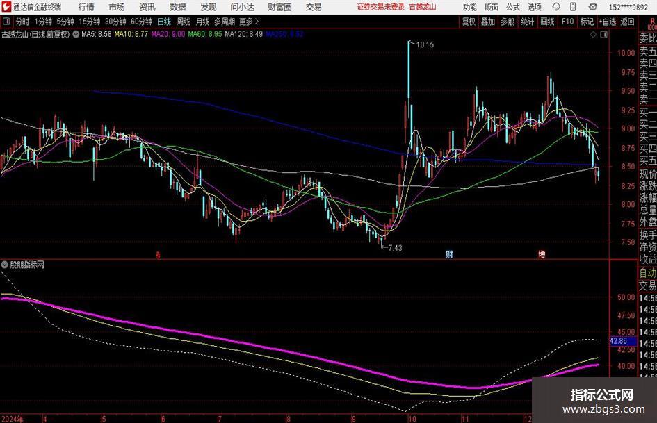
Task: Open the 功能 menu
Action: 470,7
